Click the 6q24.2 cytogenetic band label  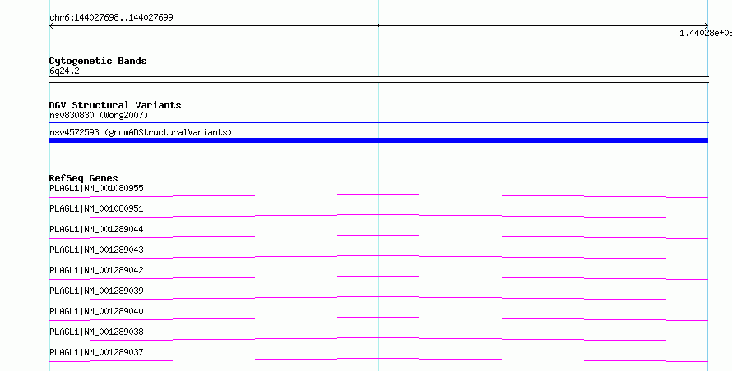point(64,71)
